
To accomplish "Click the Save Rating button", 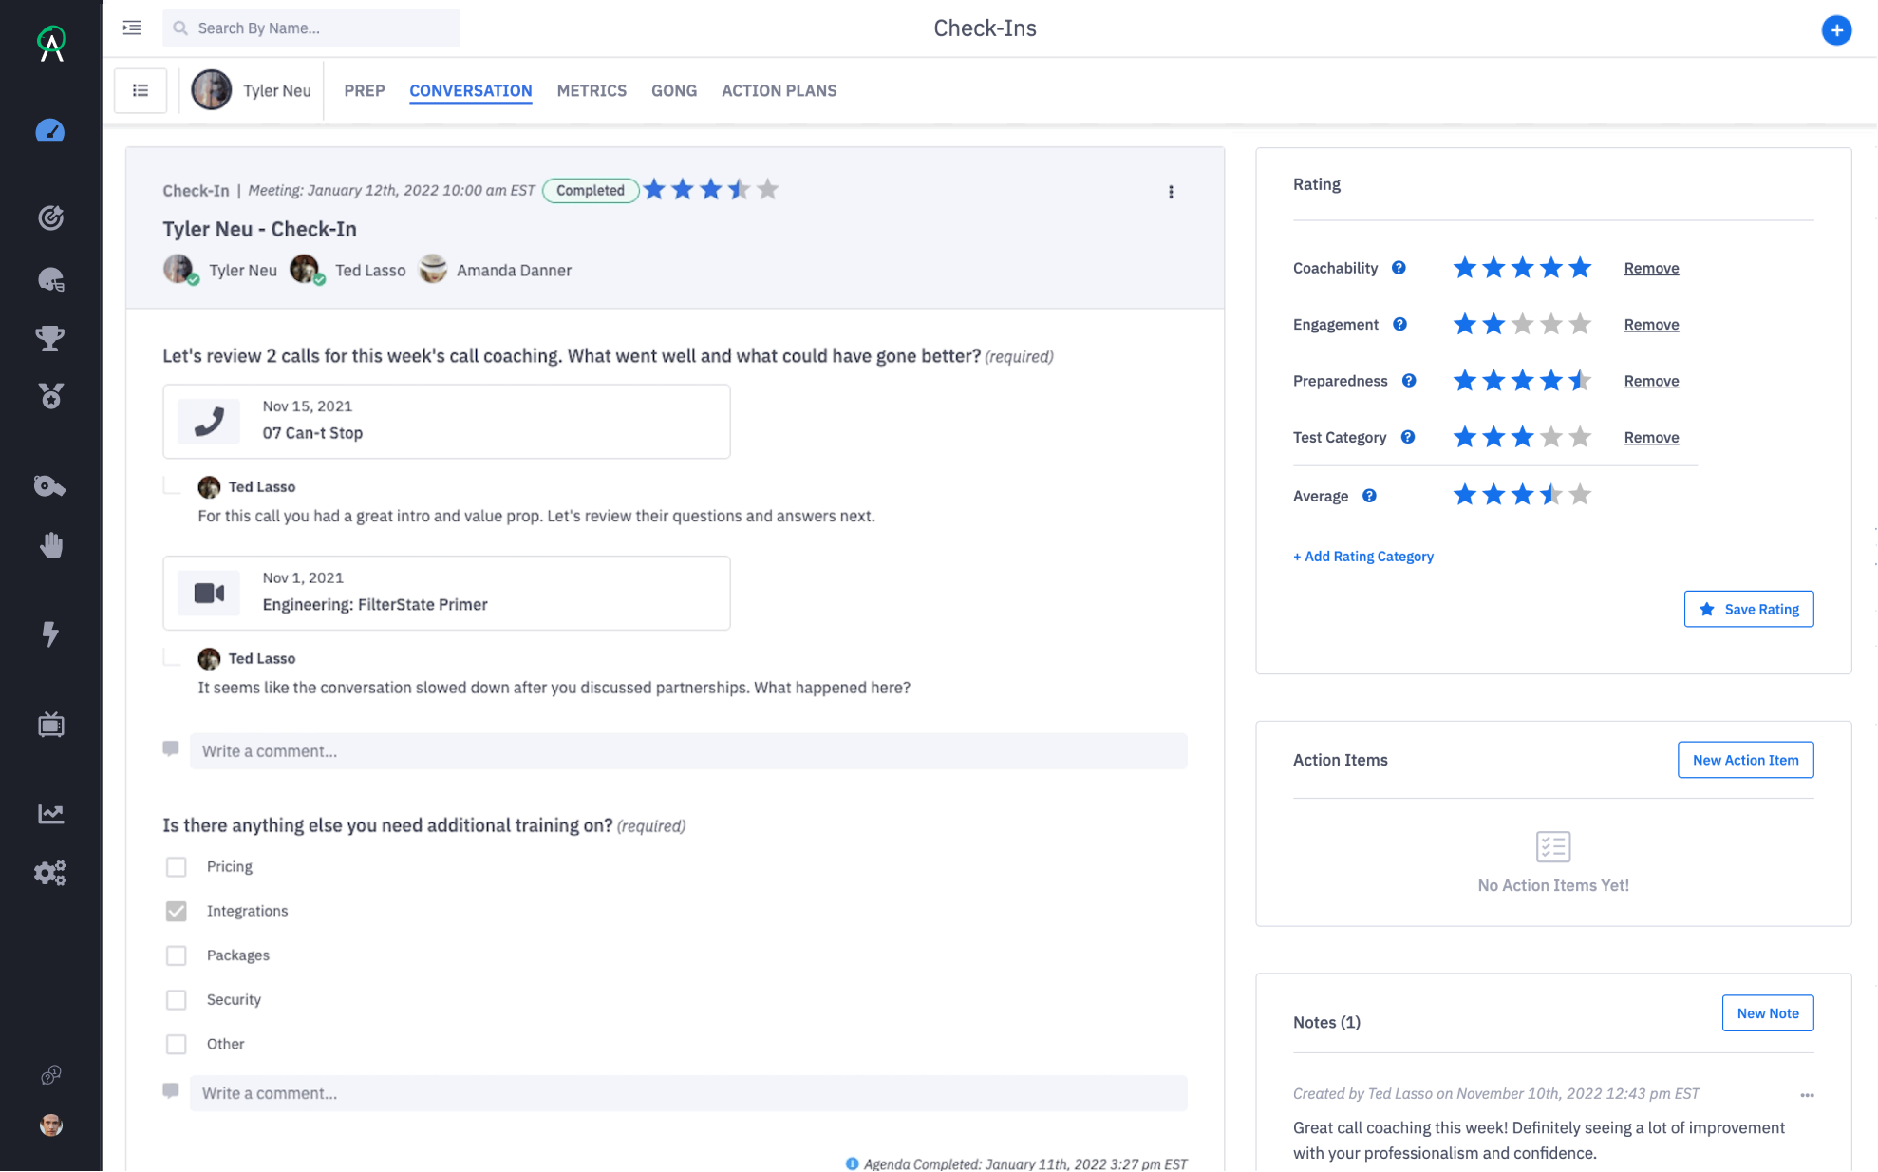I will point(1748,609).
